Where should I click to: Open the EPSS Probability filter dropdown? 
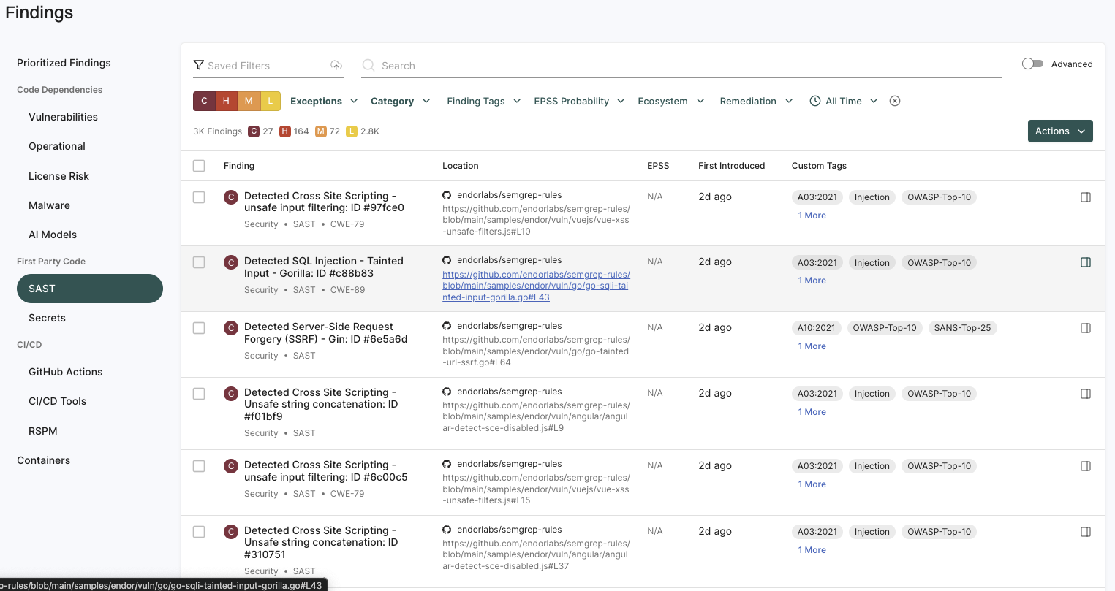(579, 101)
